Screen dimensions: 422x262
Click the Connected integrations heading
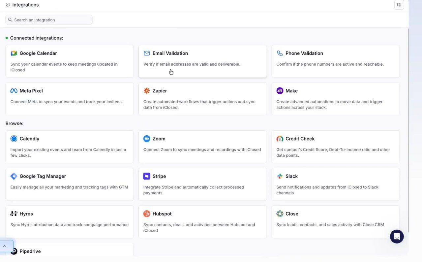[x=37, y=38]
